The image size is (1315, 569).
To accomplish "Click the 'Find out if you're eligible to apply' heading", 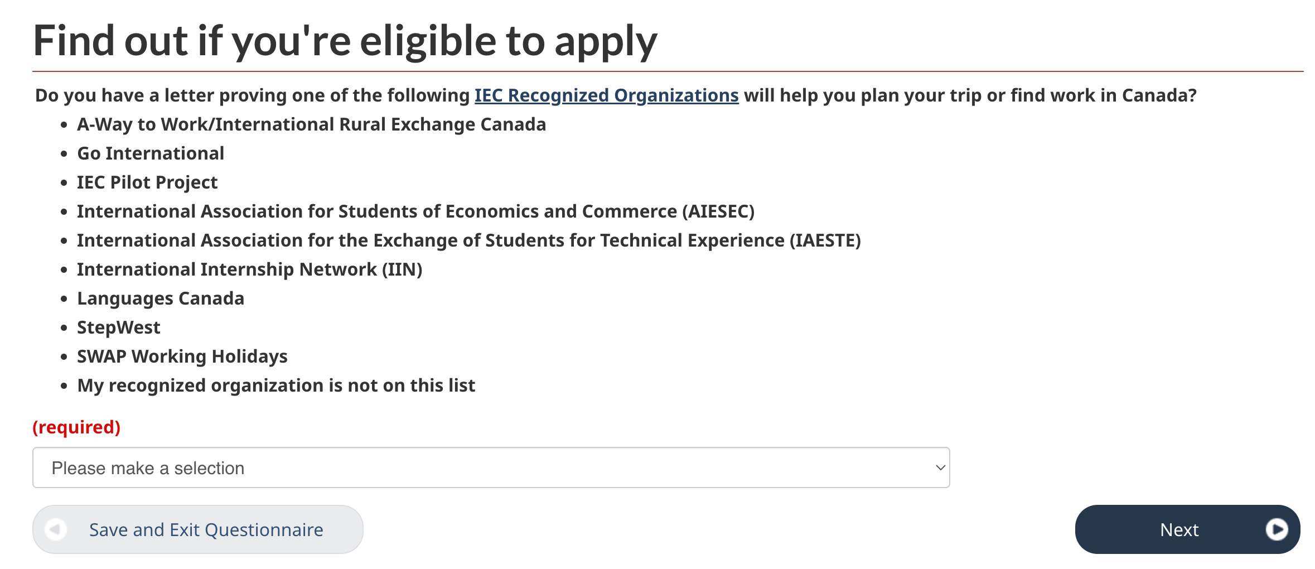I will pos(345,41).
